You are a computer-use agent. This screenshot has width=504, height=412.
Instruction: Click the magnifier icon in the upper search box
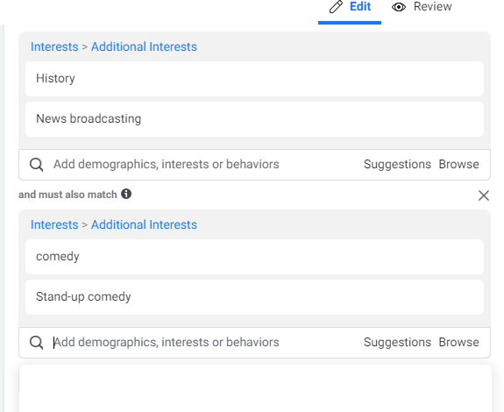[36, 165]
